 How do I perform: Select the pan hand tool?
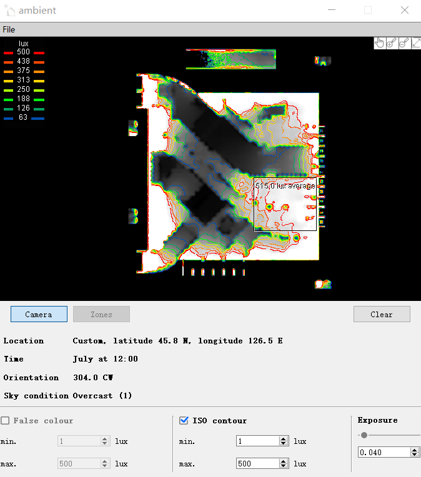click(379, 42)
